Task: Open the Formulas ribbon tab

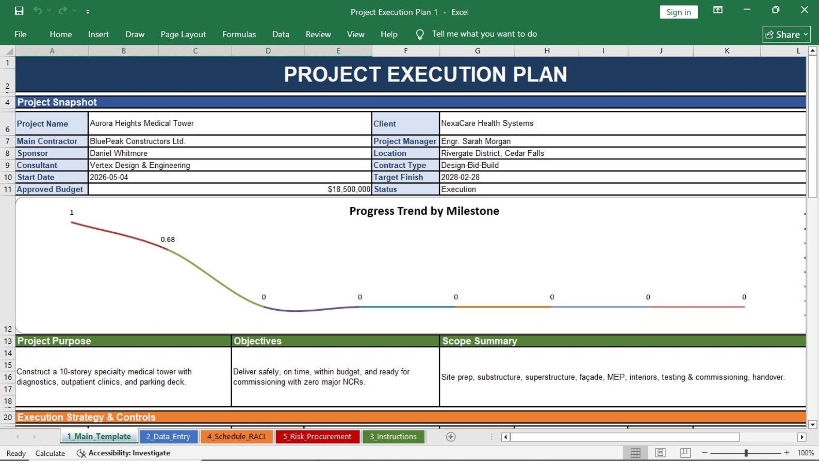Action: pyautogui.click(x=239, y=34)
